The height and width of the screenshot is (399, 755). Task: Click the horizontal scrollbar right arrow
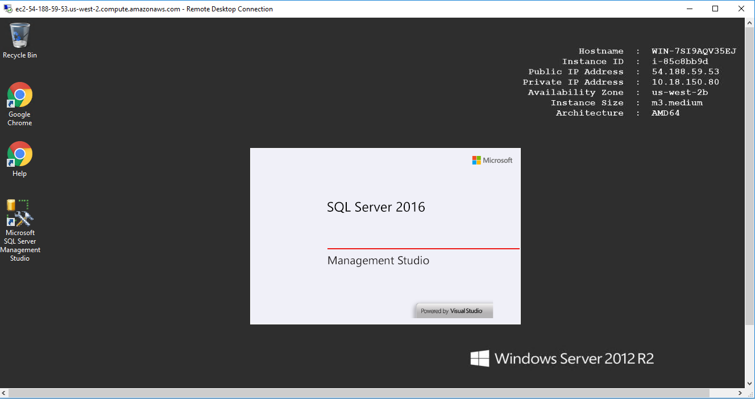740,393
